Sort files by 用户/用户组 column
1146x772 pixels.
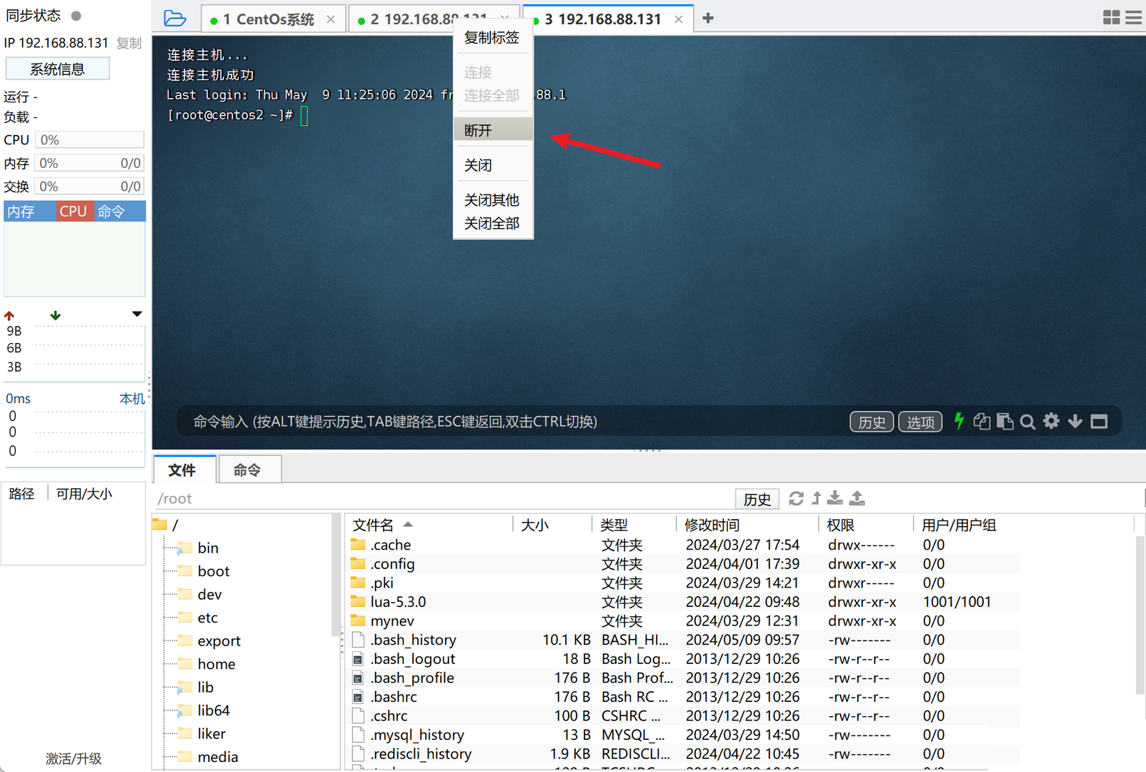pyautogui.click(x=1024, y=525)
